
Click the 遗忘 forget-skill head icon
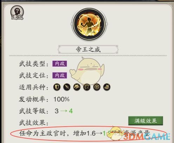click(x=17, y=13)
